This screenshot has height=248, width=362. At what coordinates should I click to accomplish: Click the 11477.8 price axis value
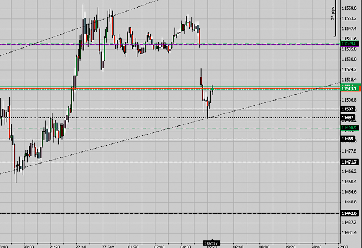(x=349, y=151)
